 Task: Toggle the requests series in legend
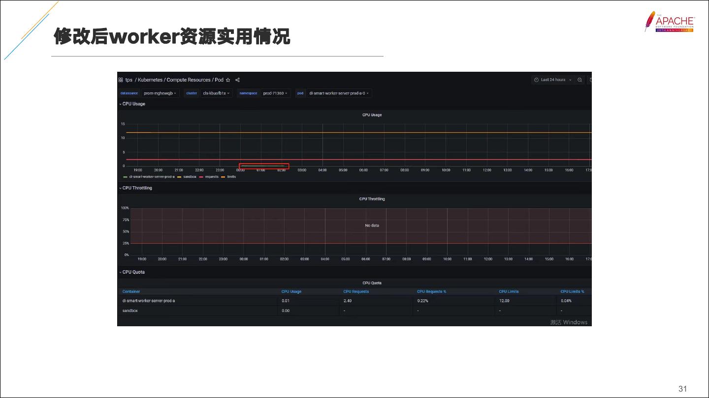211,177
